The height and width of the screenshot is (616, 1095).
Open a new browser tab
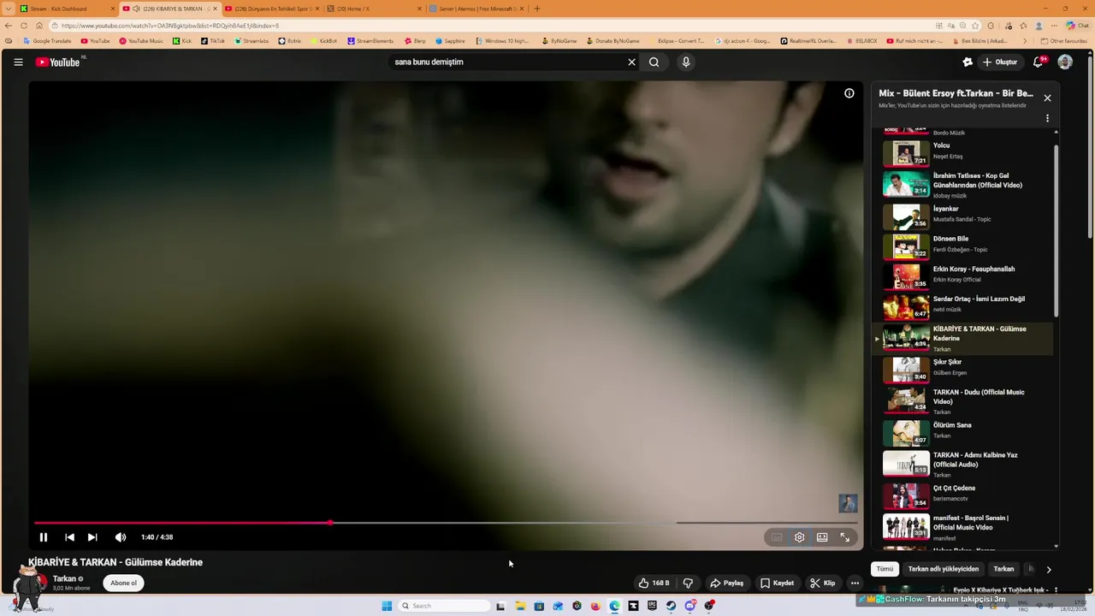pos(536,9)
